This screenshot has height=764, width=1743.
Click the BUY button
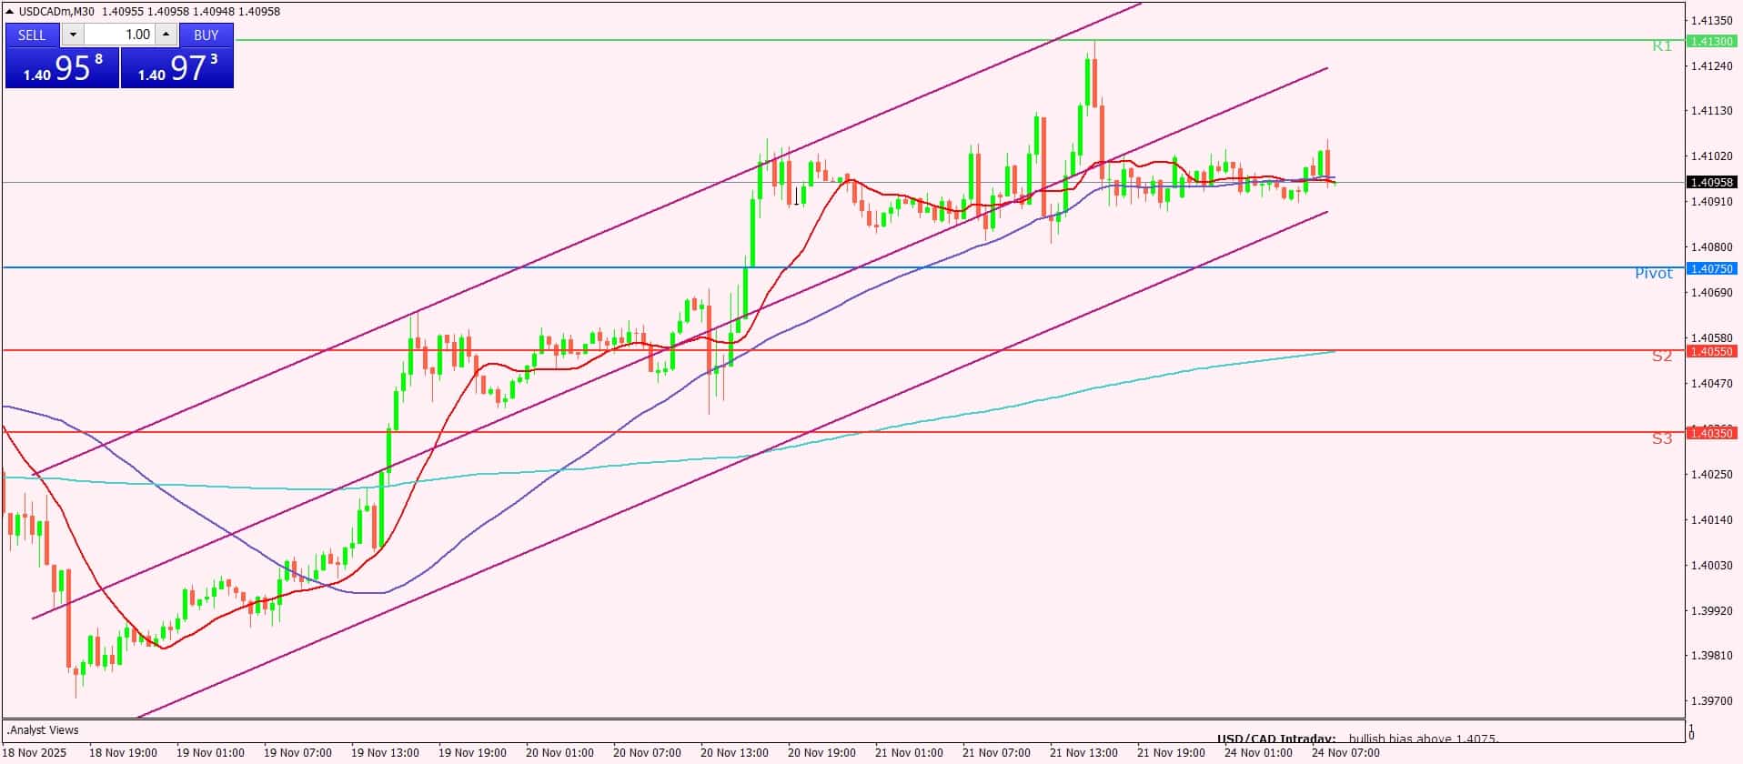(207, 35)
